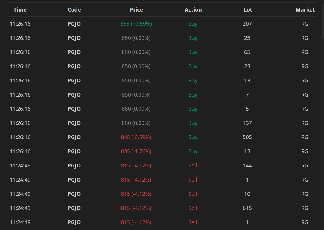Select the 845 (-0.59%) price cell

pos(136,137)
